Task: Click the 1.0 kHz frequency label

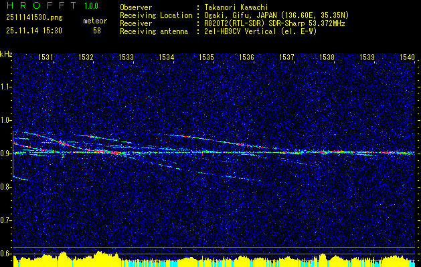Action: click(x=5, y=120)
